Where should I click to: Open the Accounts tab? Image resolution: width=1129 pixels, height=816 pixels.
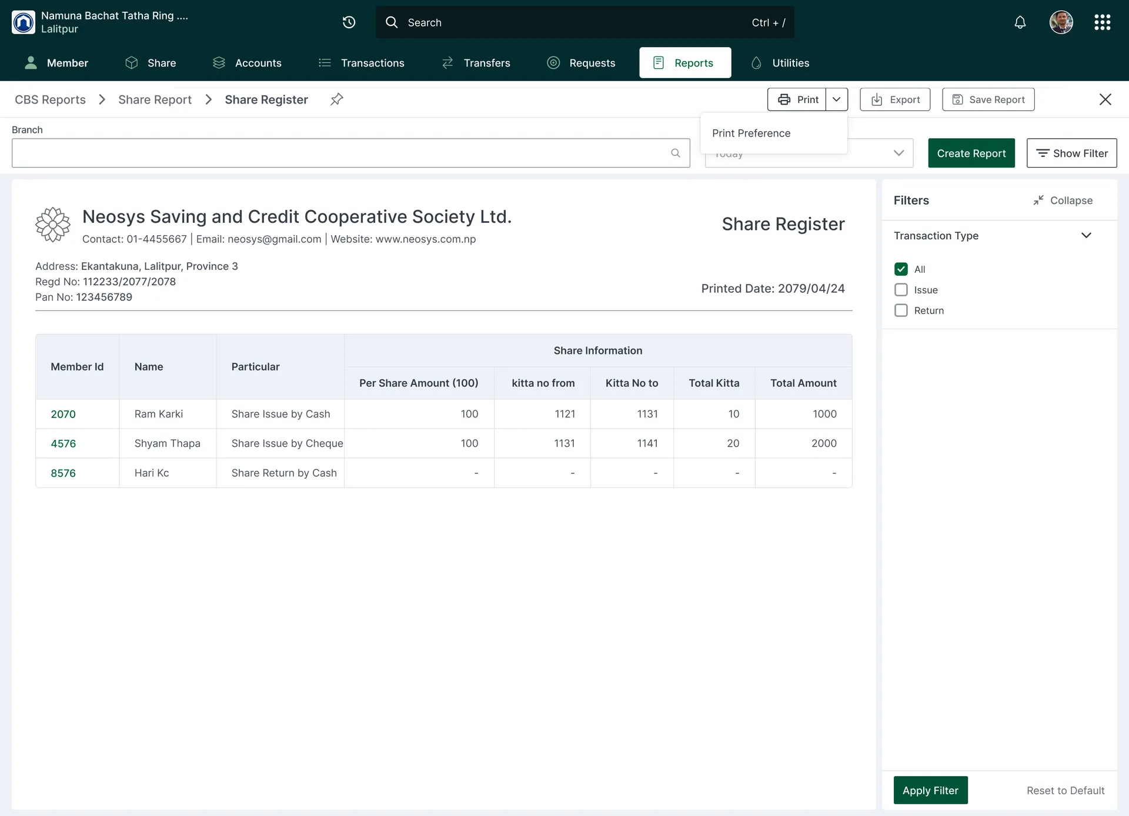[x=247, y=63]
